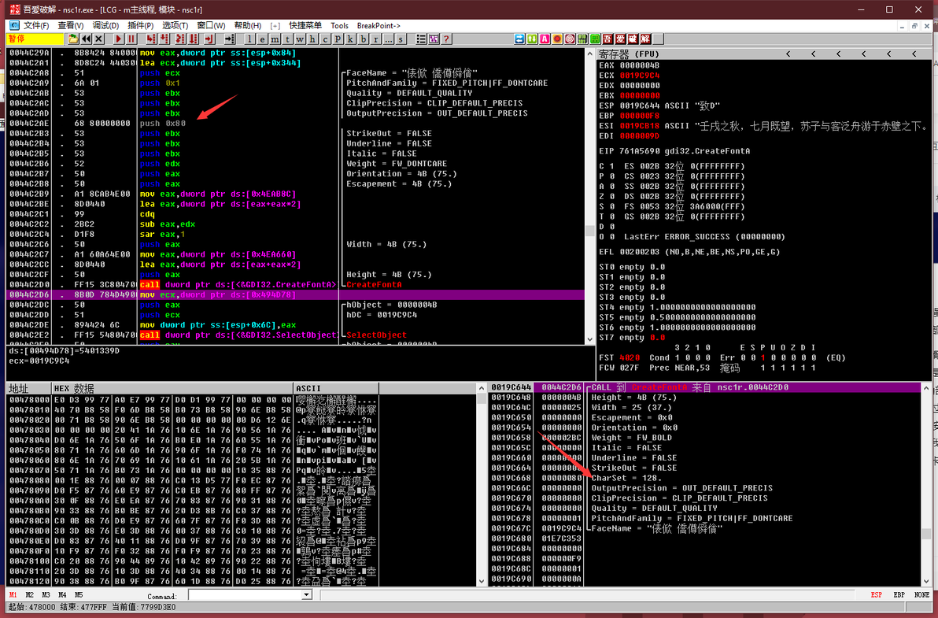Click the disassembly scrollbar up arrow

590,54
